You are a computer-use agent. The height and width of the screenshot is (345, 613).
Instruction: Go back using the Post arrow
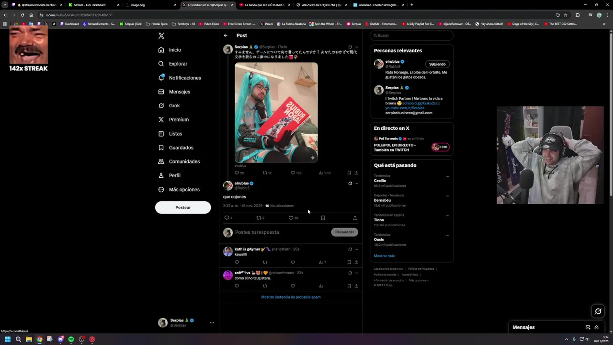[226, 35]
